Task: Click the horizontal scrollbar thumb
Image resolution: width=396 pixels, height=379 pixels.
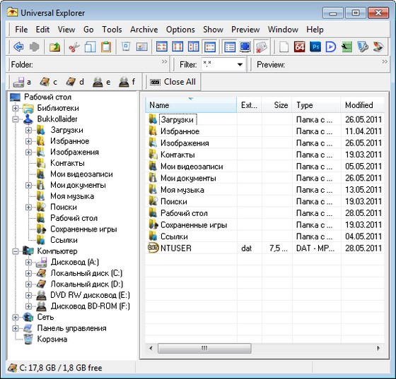Action: point(204,349)
